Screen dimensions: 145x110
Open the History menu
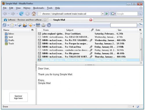(27, 8)
